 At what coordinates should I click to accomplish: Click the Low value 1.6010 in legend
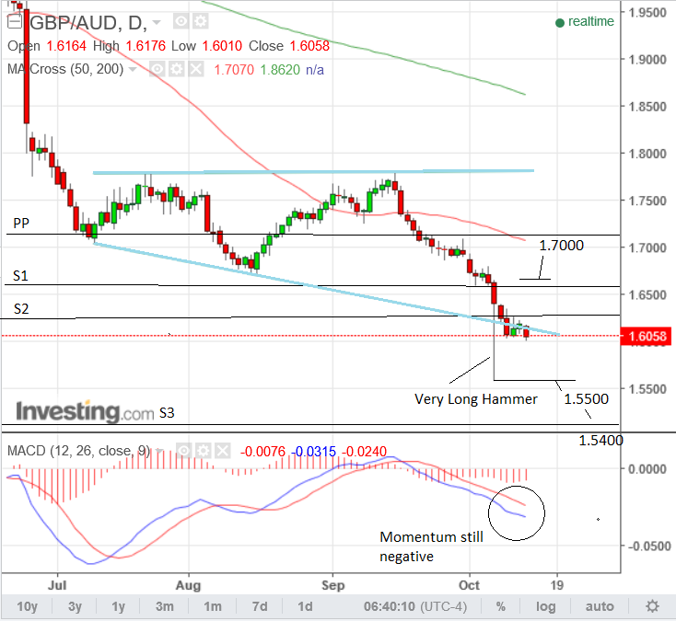[x=222, y=46]
